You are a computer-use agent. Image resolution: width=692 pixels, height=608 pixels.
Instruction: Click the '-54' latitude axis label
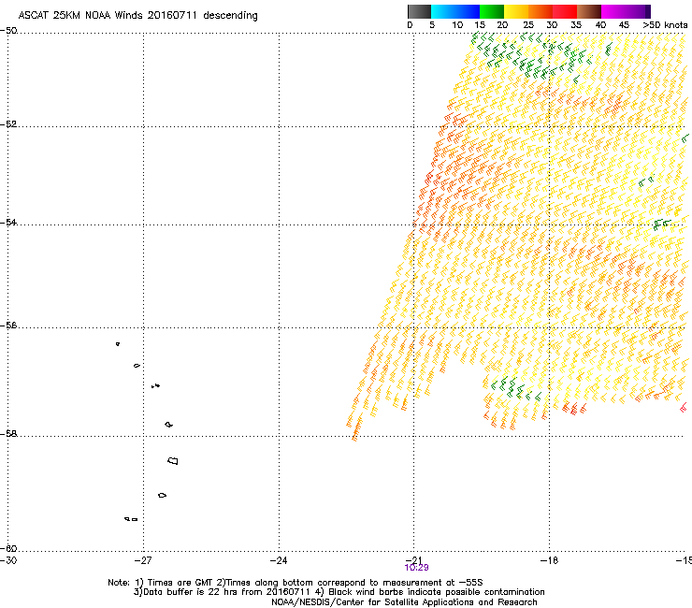pyautogui.click(x=8, y=222)
